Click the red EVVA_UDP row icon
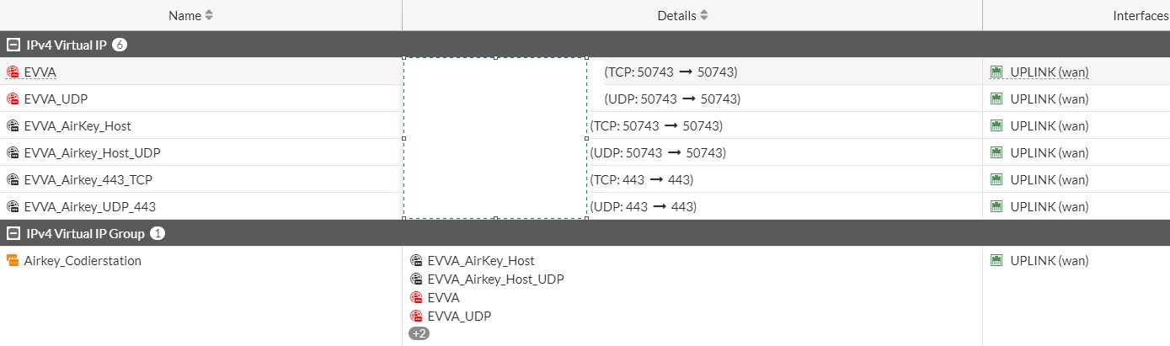This screenshot has width=1170, height=346. (13, 99)
